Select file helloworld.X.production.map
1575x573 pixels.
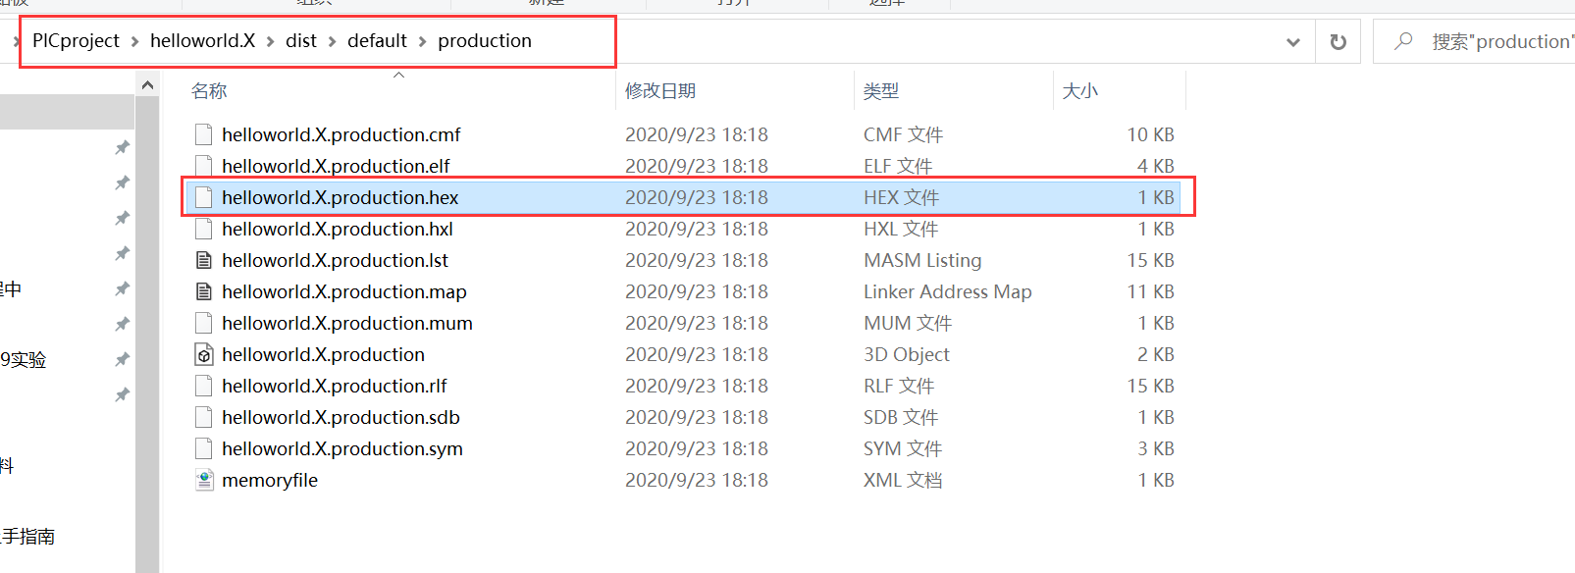pyautogui.click(x=344, y=291)
